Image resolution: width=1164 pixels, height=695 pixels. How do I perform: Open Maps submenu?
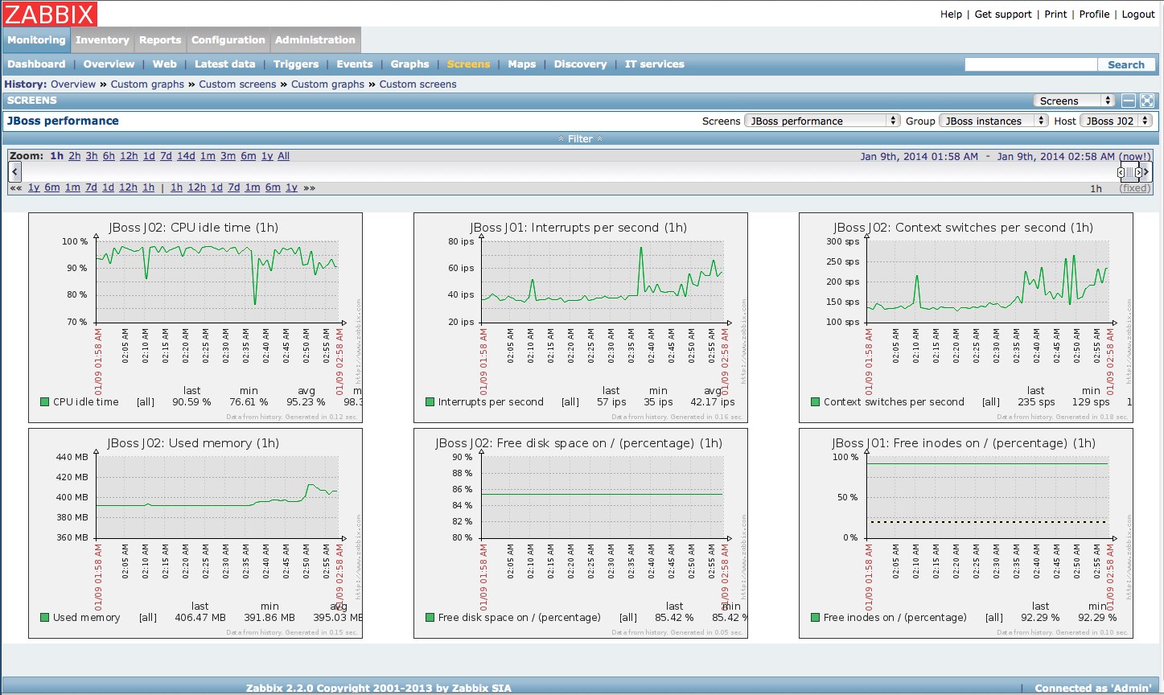coord(522,64)
